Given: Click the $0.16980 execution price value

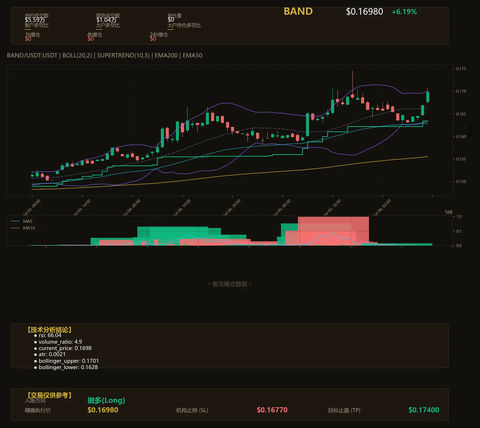Looking at the screenshot, I should (103, 410).
